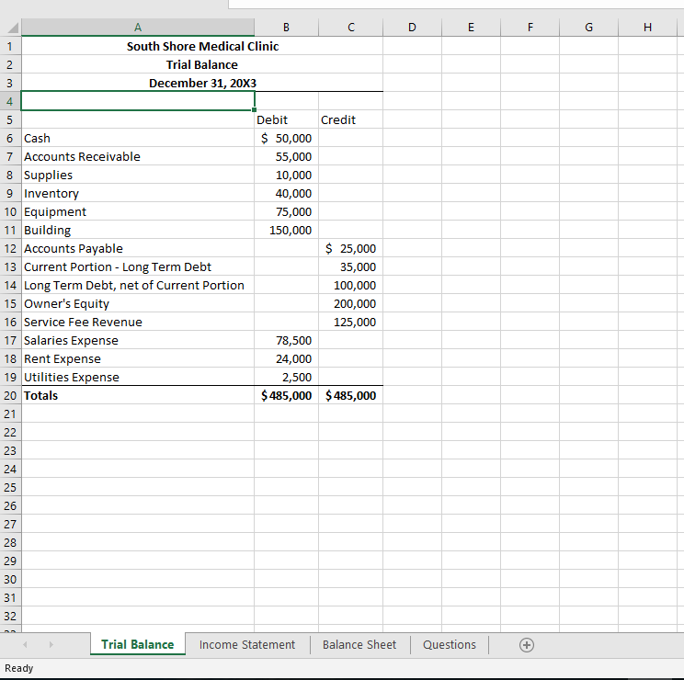Select the December 31, 20X3 cell
The image size is (684, 680).
point(202,83)
